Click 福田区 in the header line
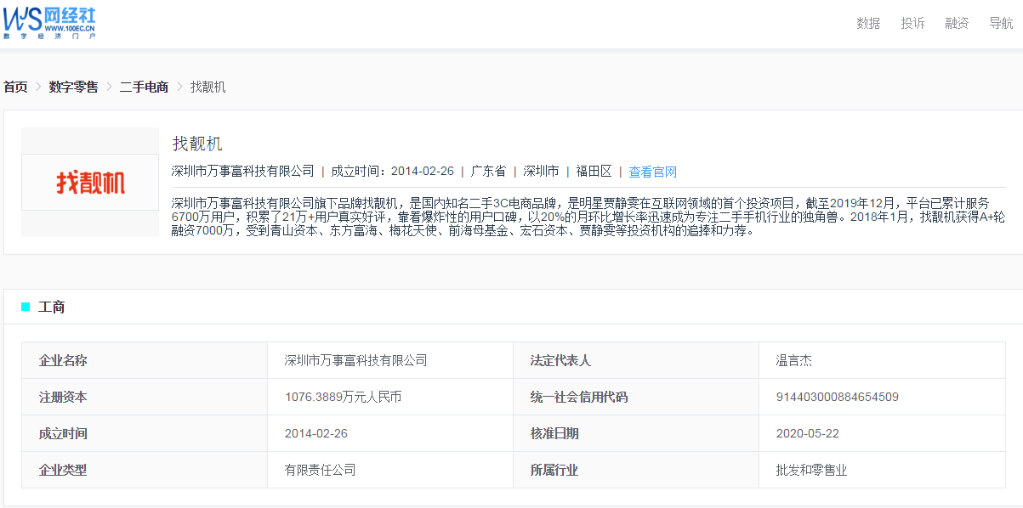Viewport: 1023px width, 508px height. pyautogui.click(x=594, y=172)
